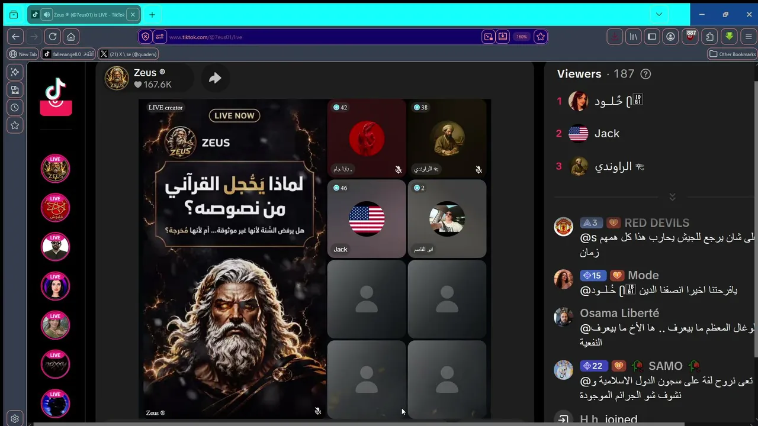Open the Firefox account icon
This screenshot has width=758, height=426.
pyautogui.click(x=670, y=37)
